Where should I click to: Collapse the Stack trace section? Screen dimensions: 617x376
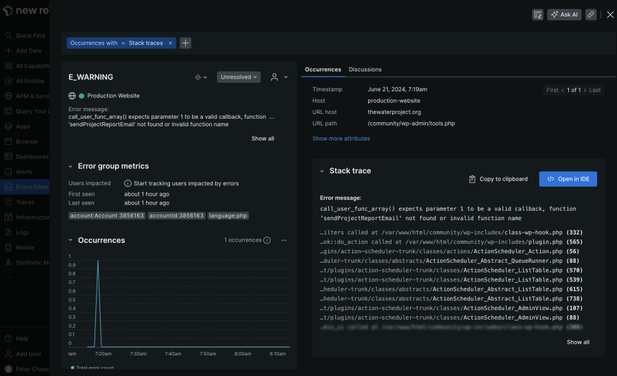[322, 171]
